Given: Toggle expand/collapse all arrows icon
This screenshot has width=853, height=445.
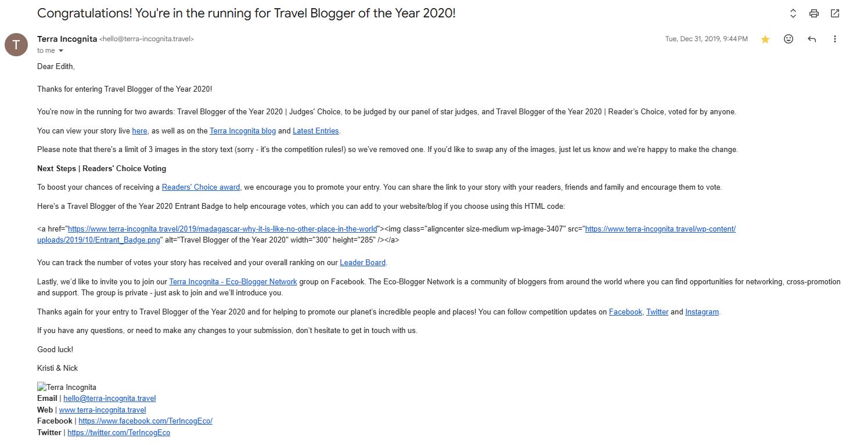Looking at the screenshot, I should 793,13.
